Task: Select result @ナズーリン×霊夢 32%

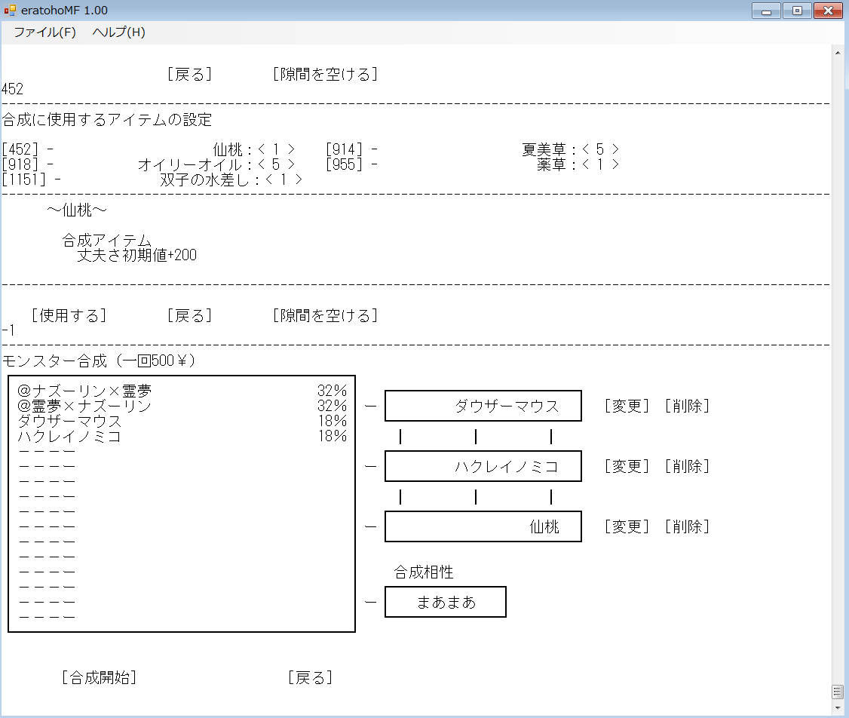Action: (182, 391)
